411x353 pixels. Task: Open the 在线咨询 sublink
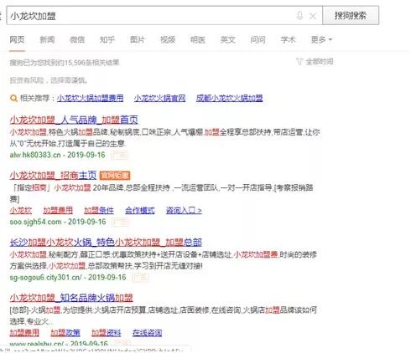point(148,333)
